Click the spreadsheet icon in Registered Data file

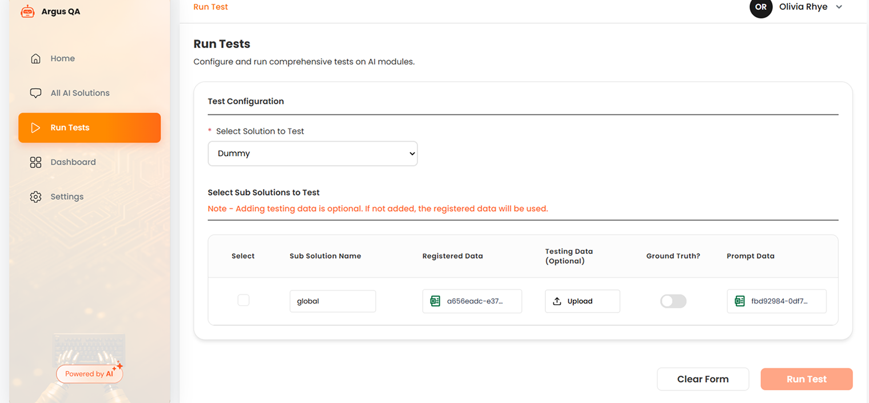[435, 301]
